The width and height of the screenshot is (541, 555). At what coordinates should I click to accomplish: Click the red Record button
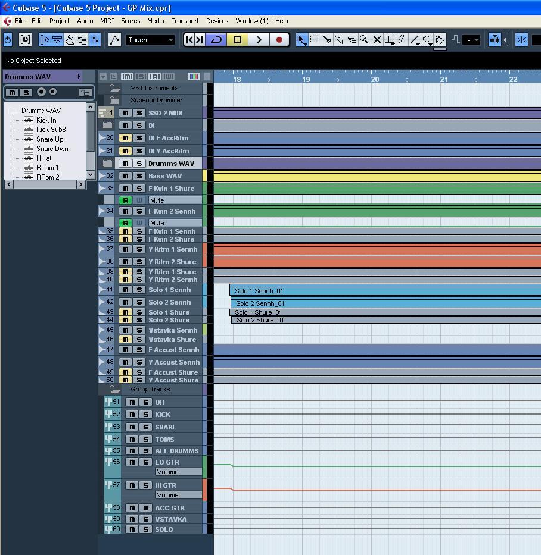pyautogui.click(x=279, y=40)
